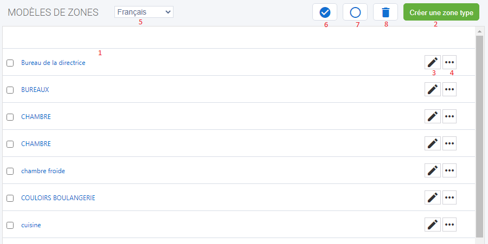Expand three-dot menu for cuisine row
Image resolution: width=488 pixels, height=244 pixels.
[x=450, y=225]
